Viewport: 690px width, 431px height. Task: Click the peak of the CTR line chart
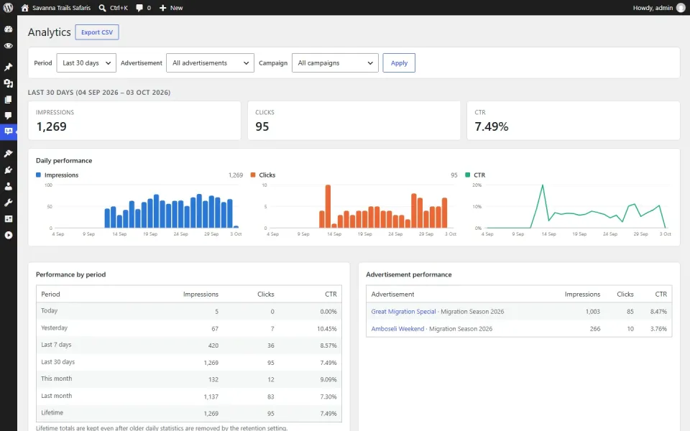542,185
